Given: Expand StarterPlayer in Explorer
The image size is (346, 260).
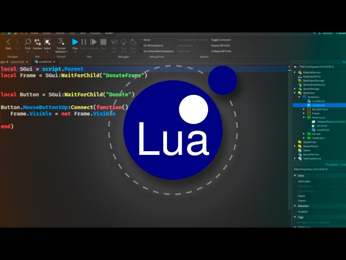Looking at the screenshot, I should (x=295, y=146).
